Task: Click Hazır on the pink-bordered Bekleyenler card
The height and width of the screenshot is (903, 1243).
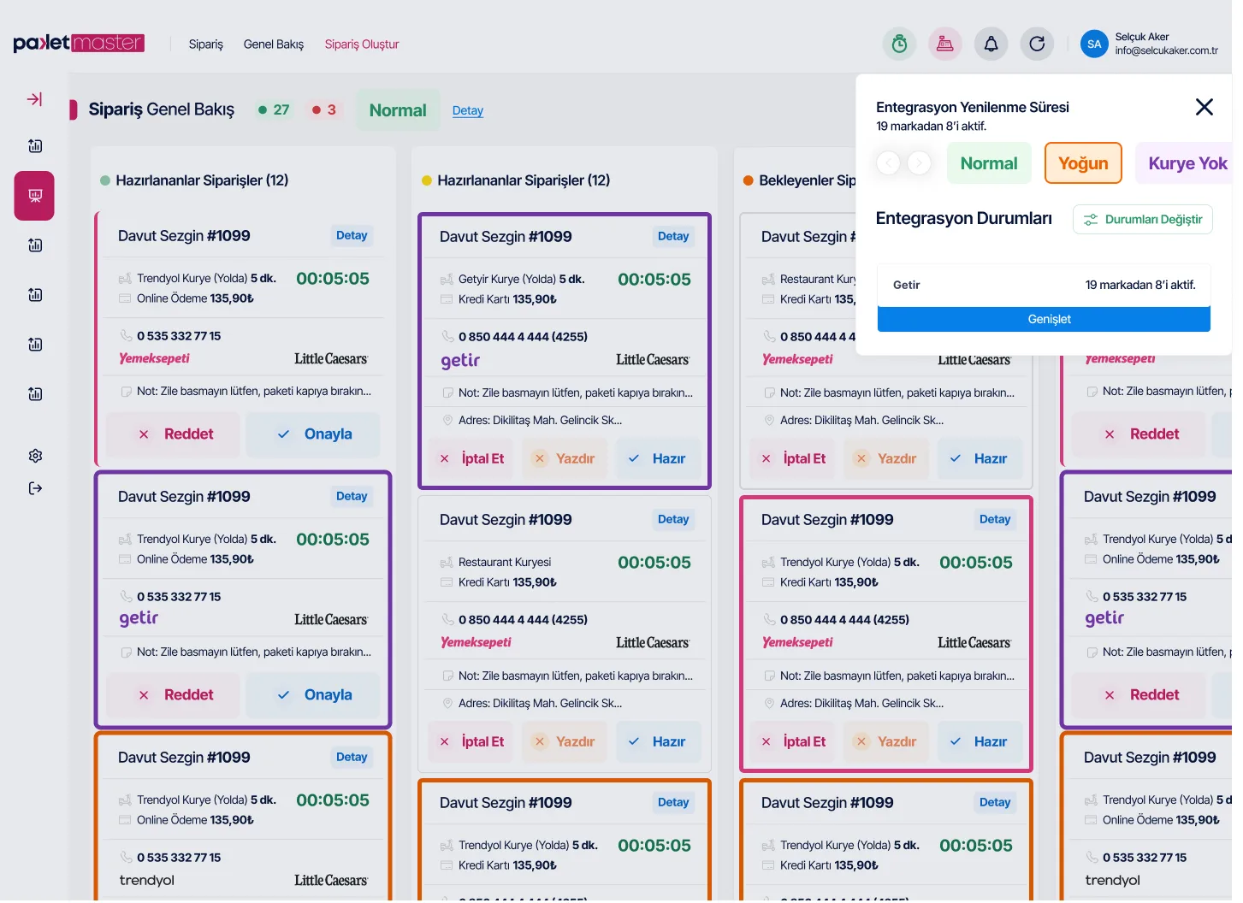Action: [980, 742]
